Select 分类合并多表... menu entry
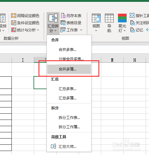 69,59
